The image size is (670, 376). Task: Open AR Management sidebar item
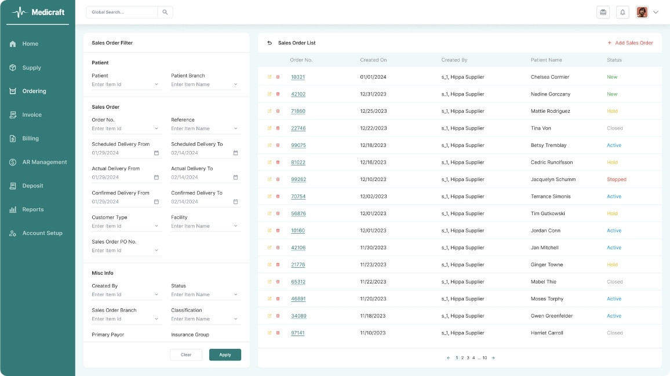44,163
